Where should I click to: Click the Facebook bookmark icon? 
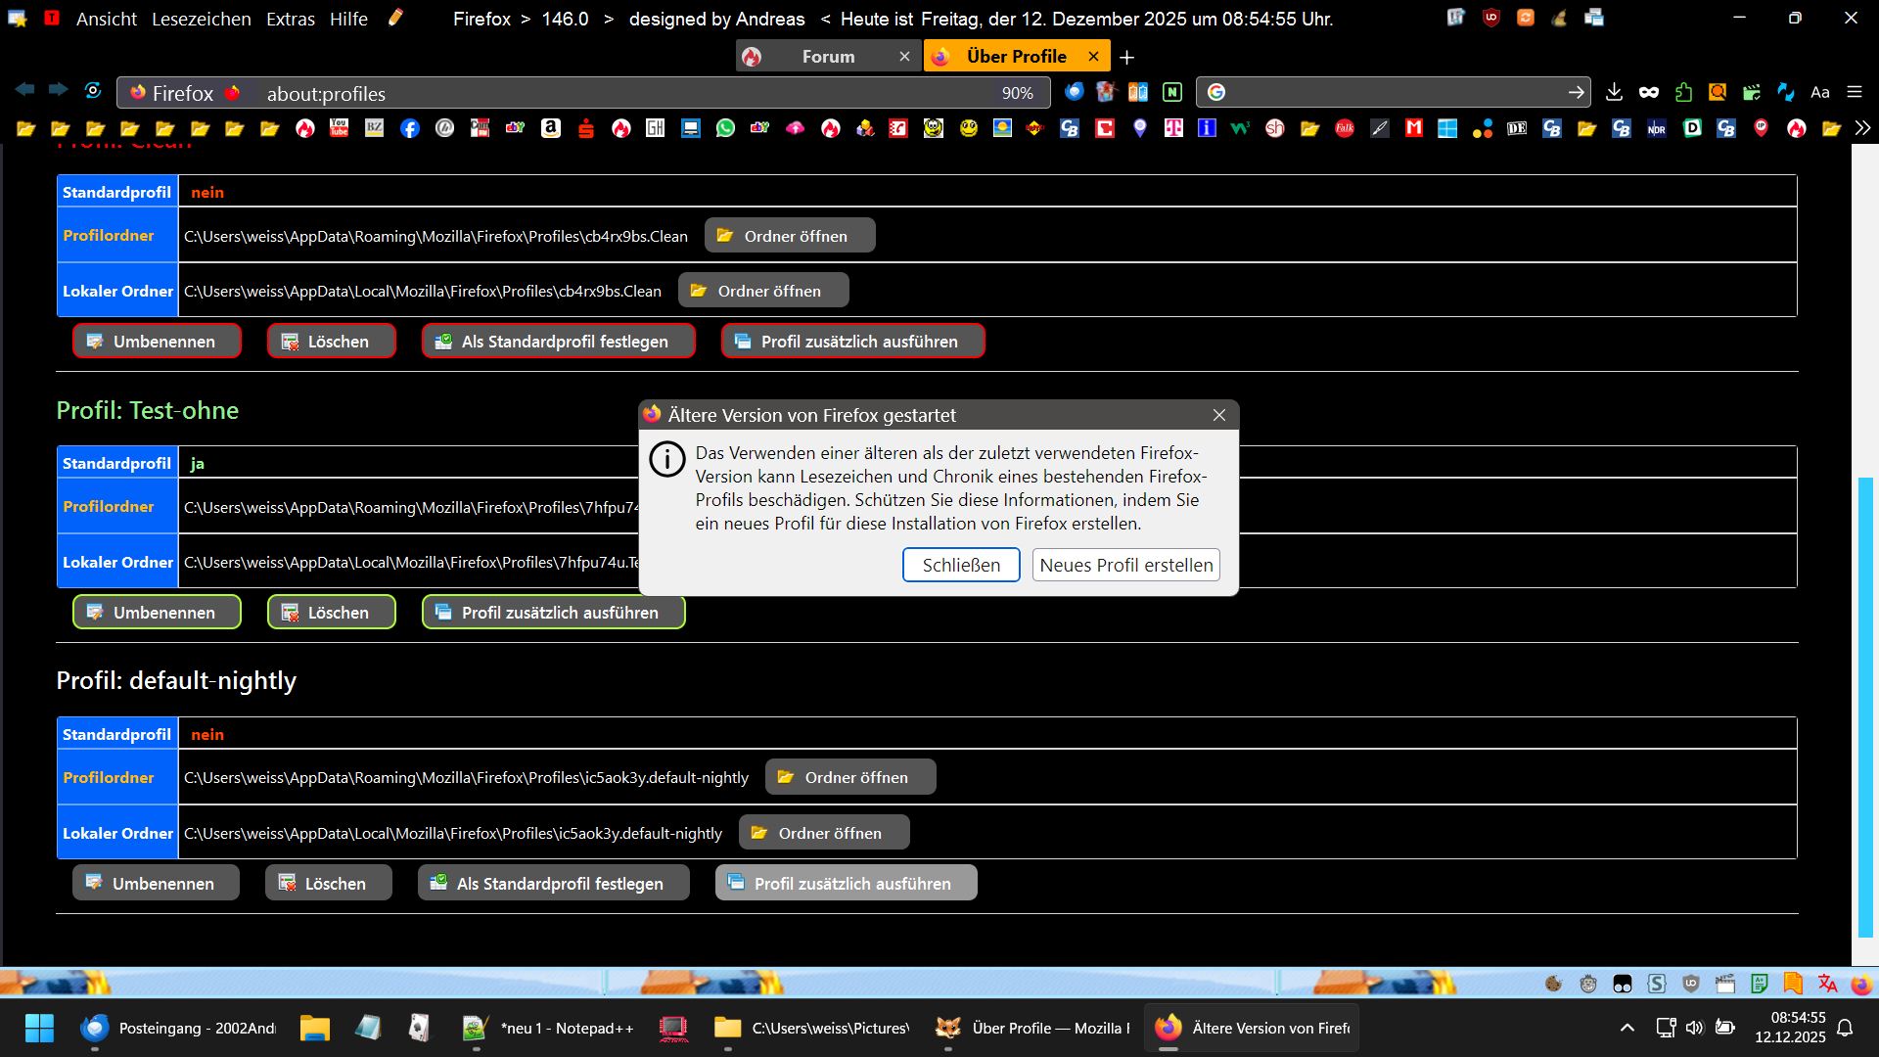coord(410,128)
